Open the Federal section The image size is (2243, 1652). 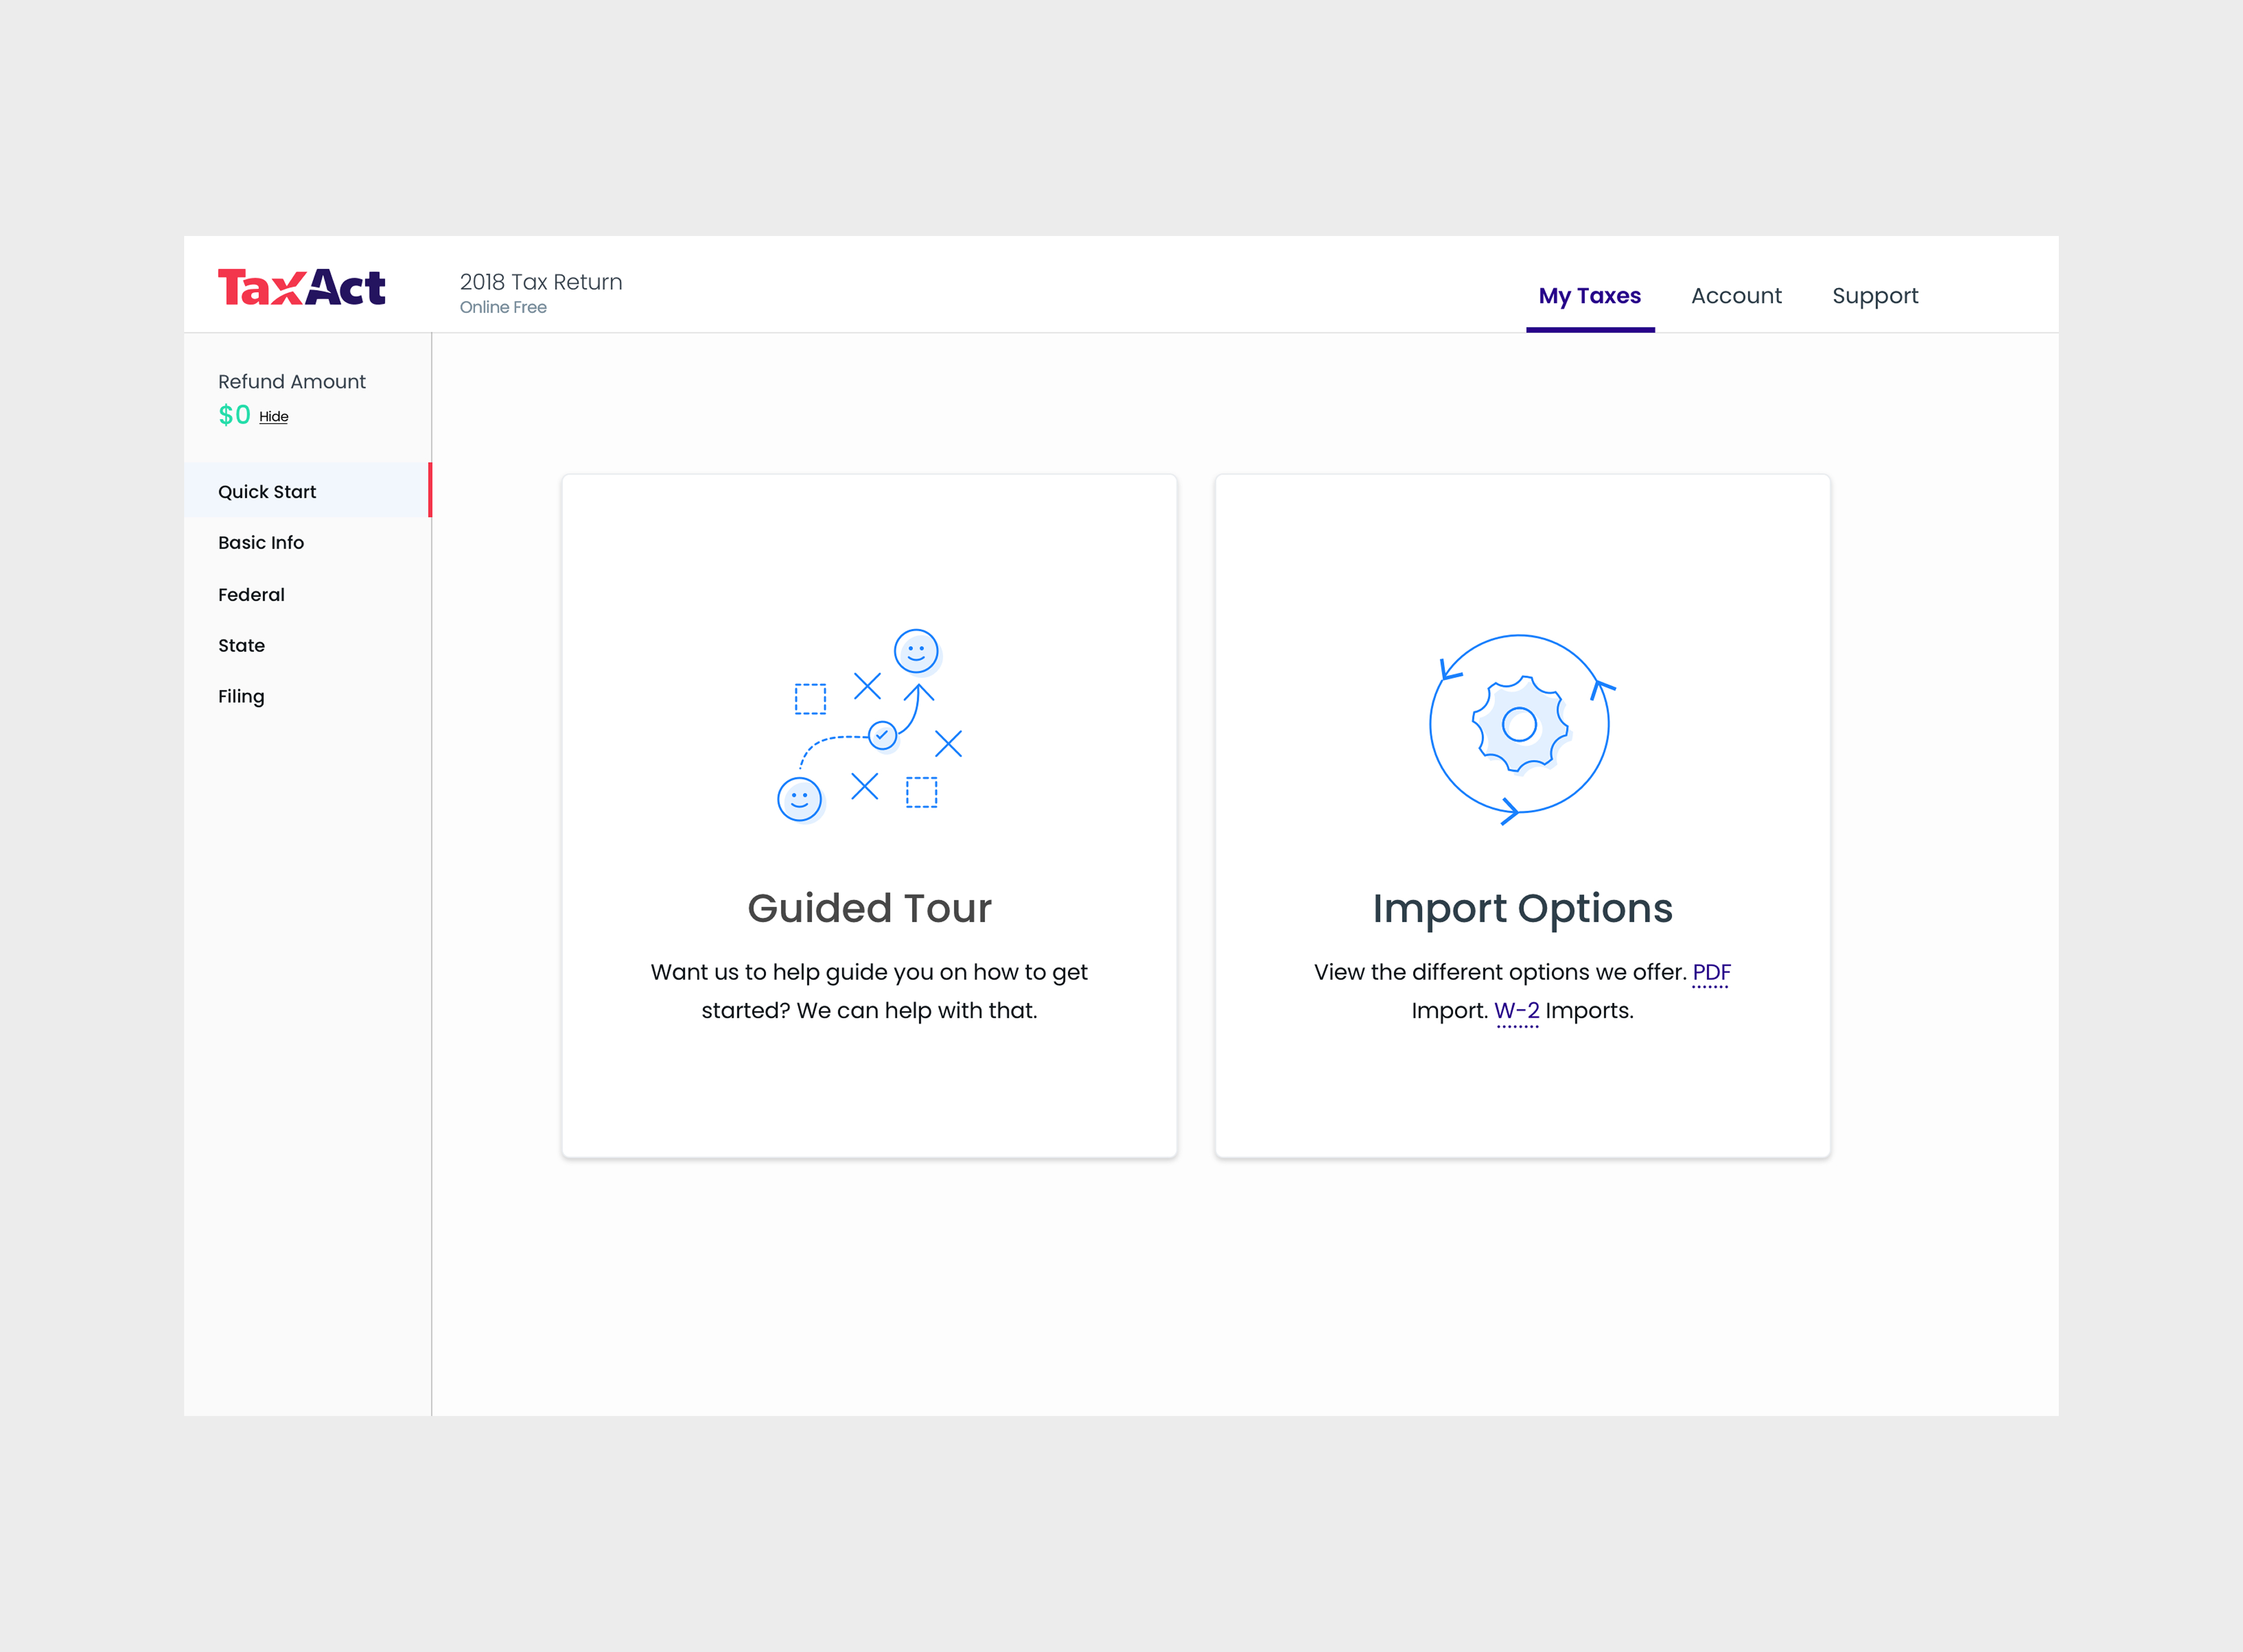point(251,595)
